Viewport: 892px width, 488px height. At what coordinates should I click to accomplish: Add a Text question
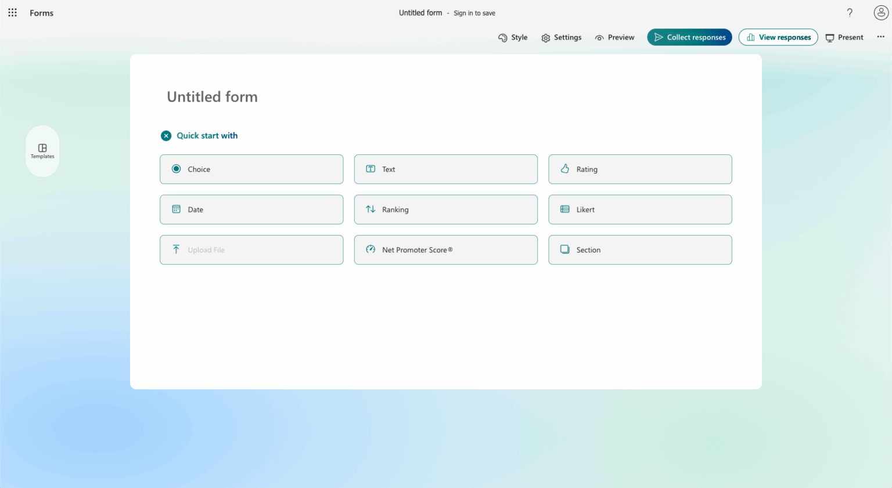click(445, 169)
